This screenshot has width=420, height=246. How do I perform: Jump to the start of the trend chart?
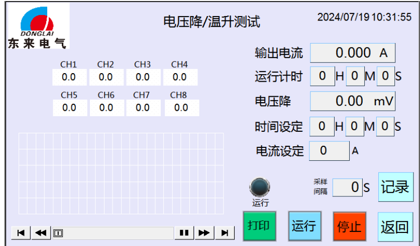tap(21, 232)
